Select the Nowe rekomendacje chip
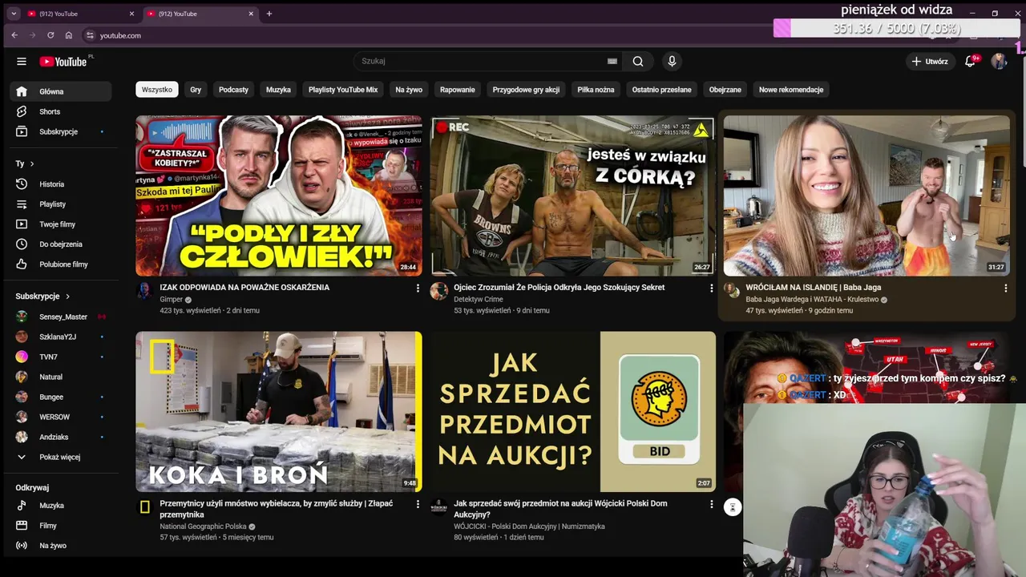Screen dimensions: 1026x577 tap(791, 90)
